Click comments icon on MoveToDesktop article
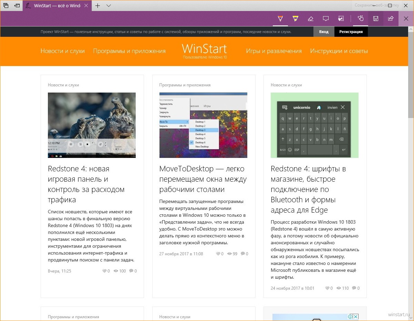This screenshot has width=414, height=321. (243, 254)
